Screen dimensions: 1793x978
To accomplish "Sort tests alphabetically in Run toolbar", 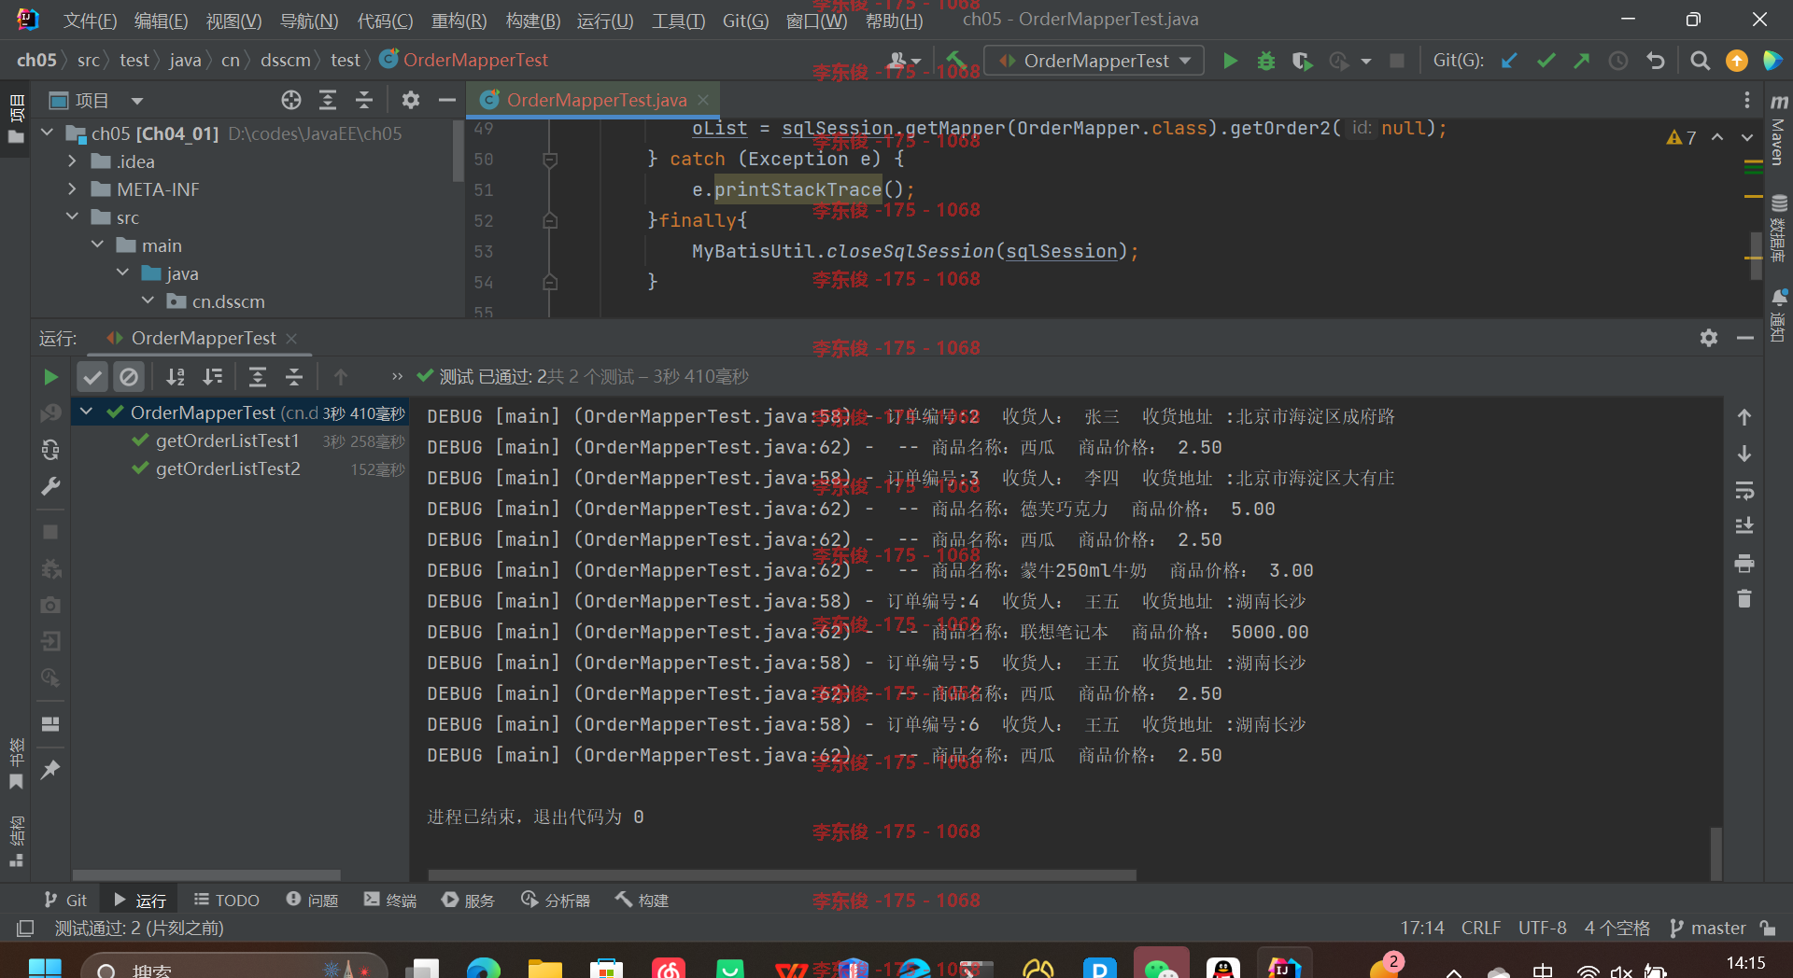I will 176,377.
